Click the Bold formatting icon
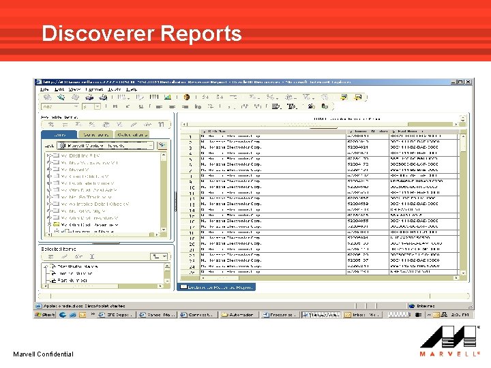The width and height of the screenshot is (491, 368). (x=115, y=106)
